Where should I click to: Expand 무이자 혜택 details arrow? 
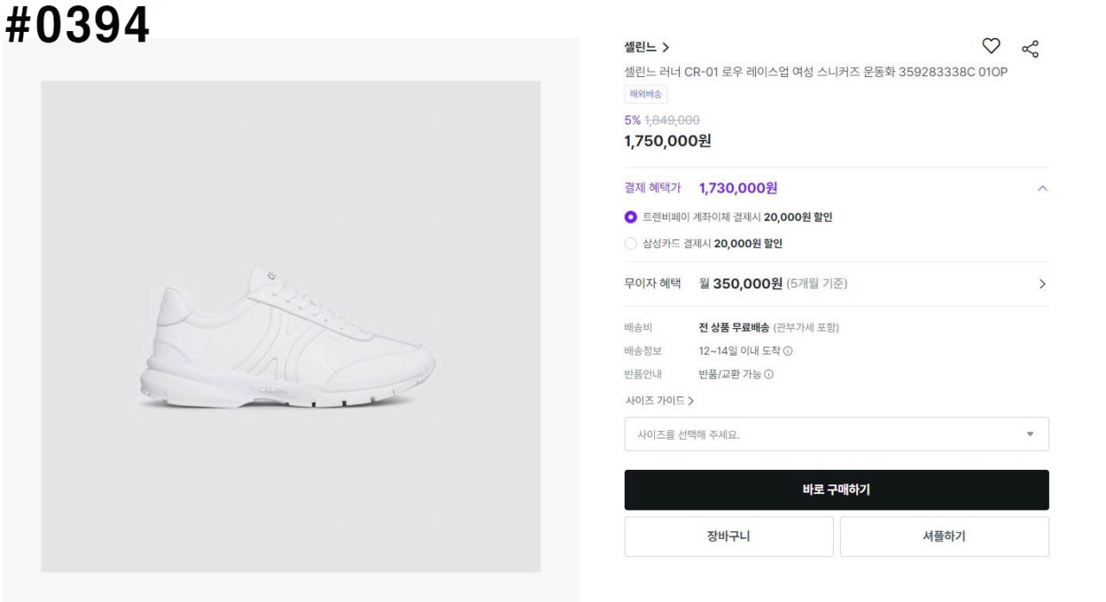tap(1042, 283)
